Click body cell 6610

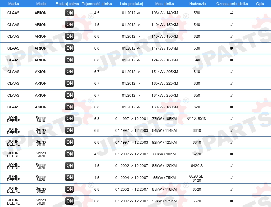[x=197, y=130]
